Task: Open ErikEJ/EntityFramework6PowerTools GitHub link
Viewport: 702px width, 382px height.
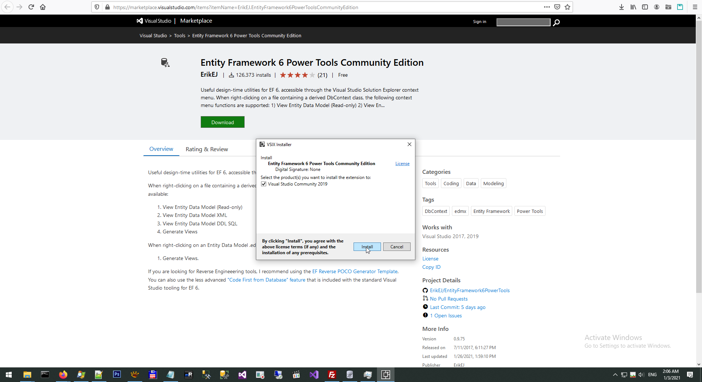Action: click(x=470, y=290)
